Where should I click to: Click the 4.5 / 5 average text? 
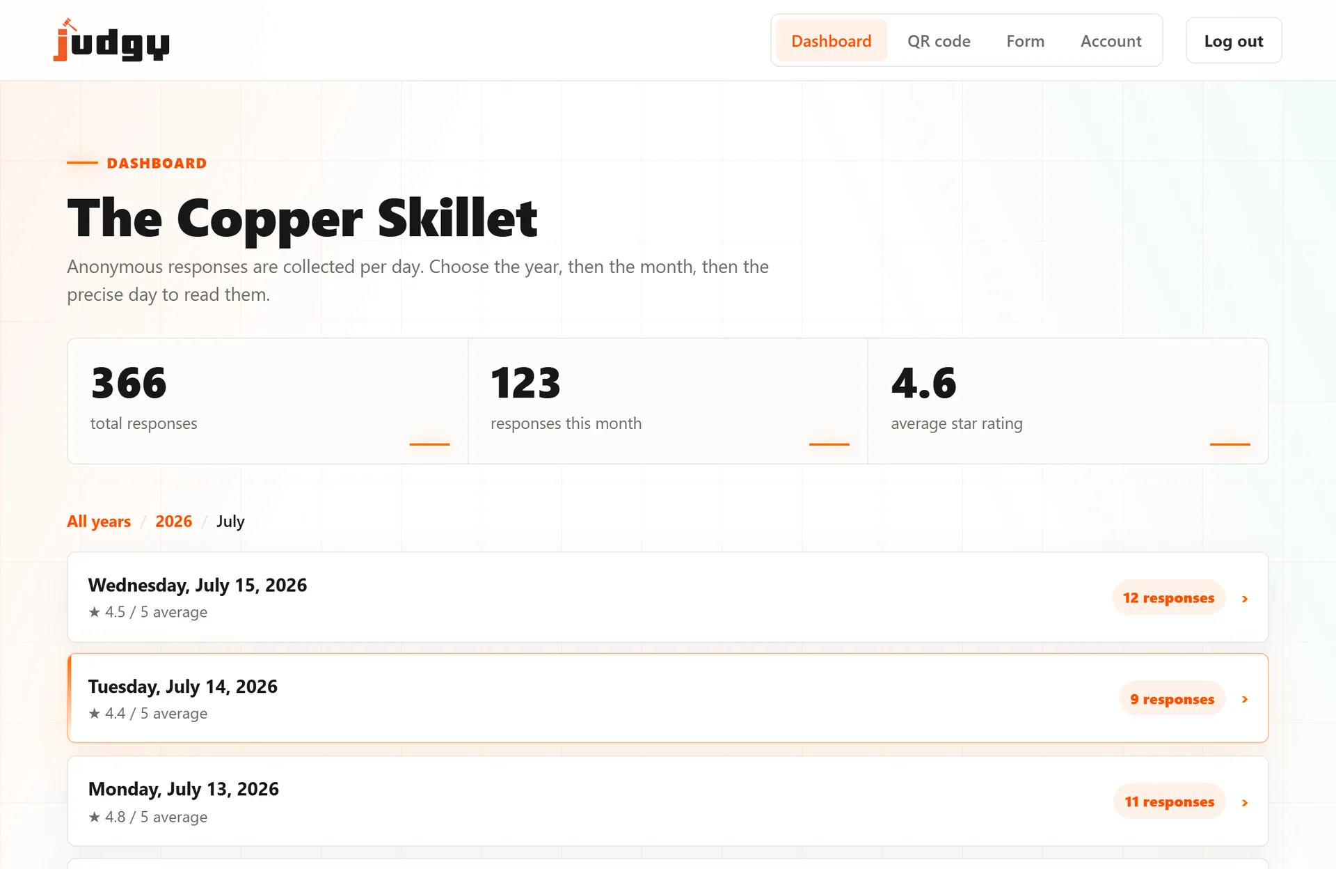pyautogui.click(x=156, y=612)
